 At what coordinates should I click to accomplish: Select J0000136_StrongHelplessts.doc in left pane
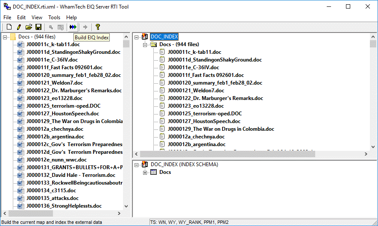[x=64, y=206]
